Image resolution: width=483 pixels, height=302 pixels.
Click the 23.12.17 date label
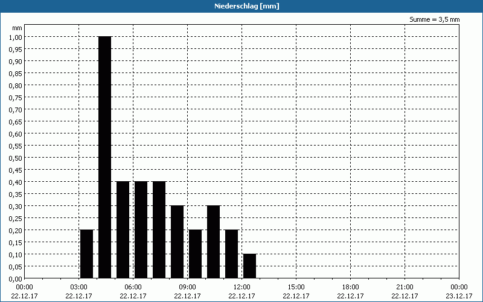(459, 296)
